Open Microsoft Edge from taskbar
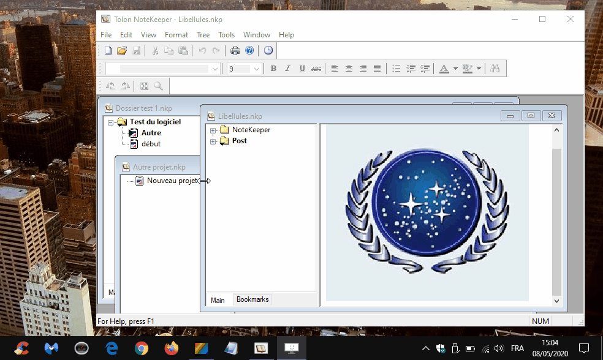This screenshot has width=603, height=360. click(x=112, y=348)
